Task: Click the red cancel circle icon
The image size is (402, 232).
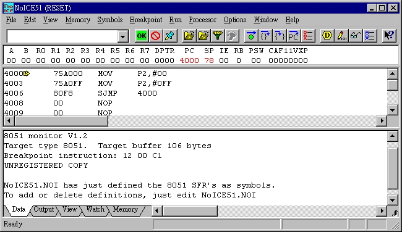Action: click(x=156, y=36)
